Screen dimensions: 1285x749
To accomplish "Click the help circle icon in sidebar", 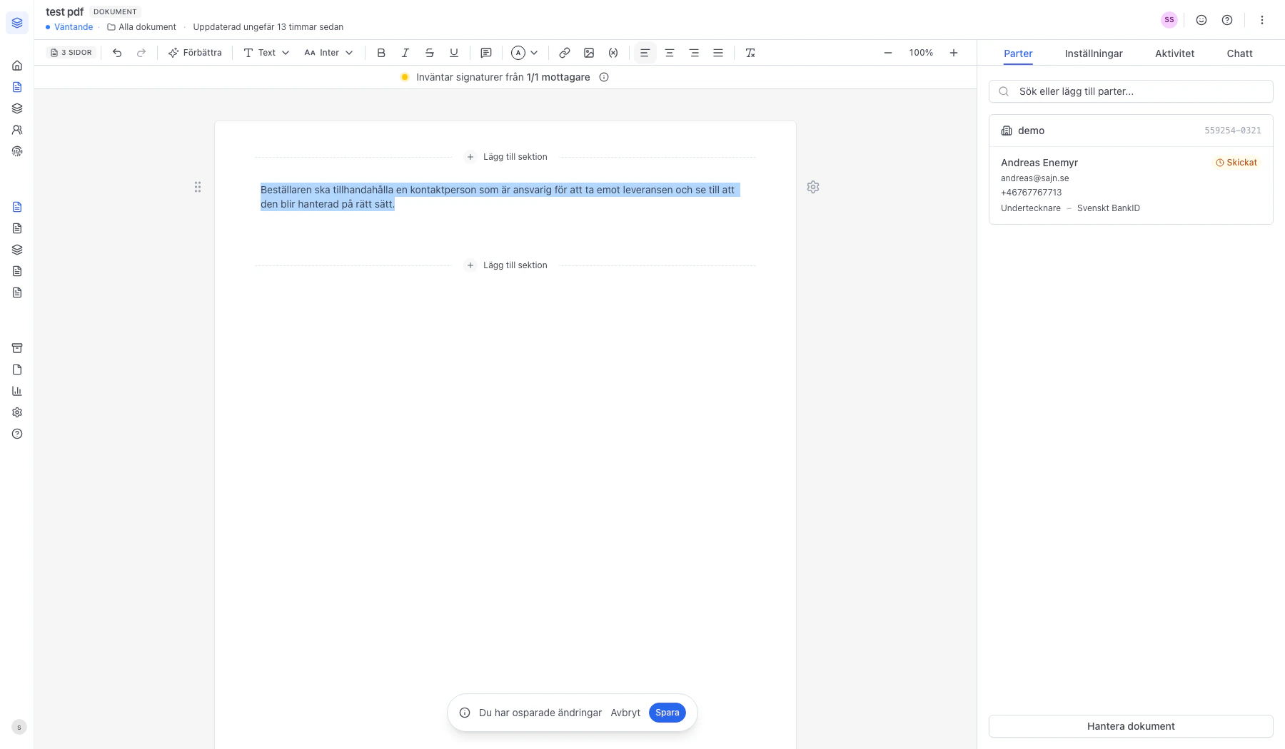I will pyautogui.click(x=17, y=434).
